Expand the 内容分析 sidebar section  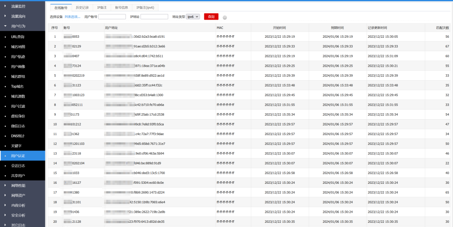[x=23, y=205]
